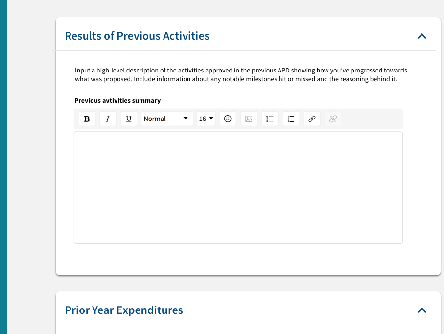Click the Previous avtivities summary field label
Image resolution: width=444 pixels, height=334 pixels.
[117, 100]
